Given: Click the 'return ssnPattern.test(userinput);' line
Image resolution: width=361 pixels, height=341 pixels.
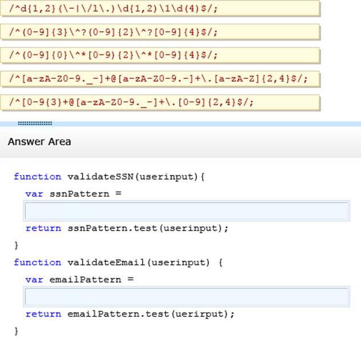Looking at the screenshot, I should point(126,228).
